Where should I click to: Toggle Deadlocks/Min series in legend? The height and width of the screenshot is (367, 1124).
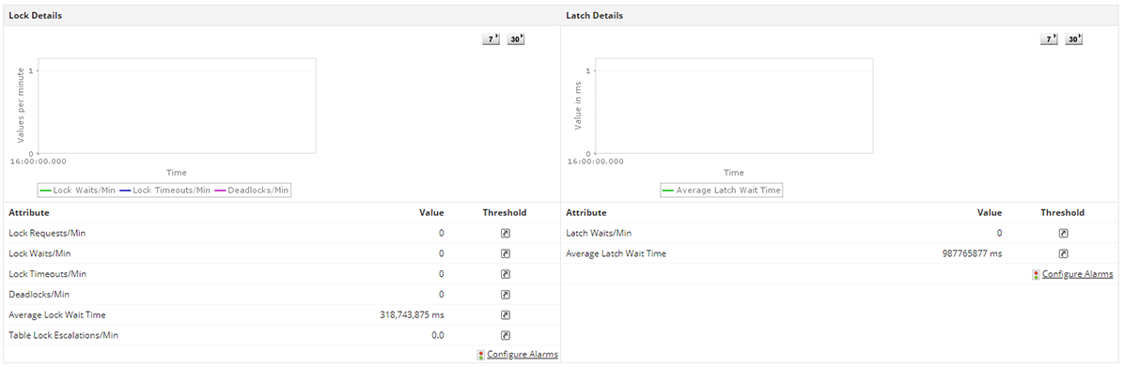(x=252, y=191)
